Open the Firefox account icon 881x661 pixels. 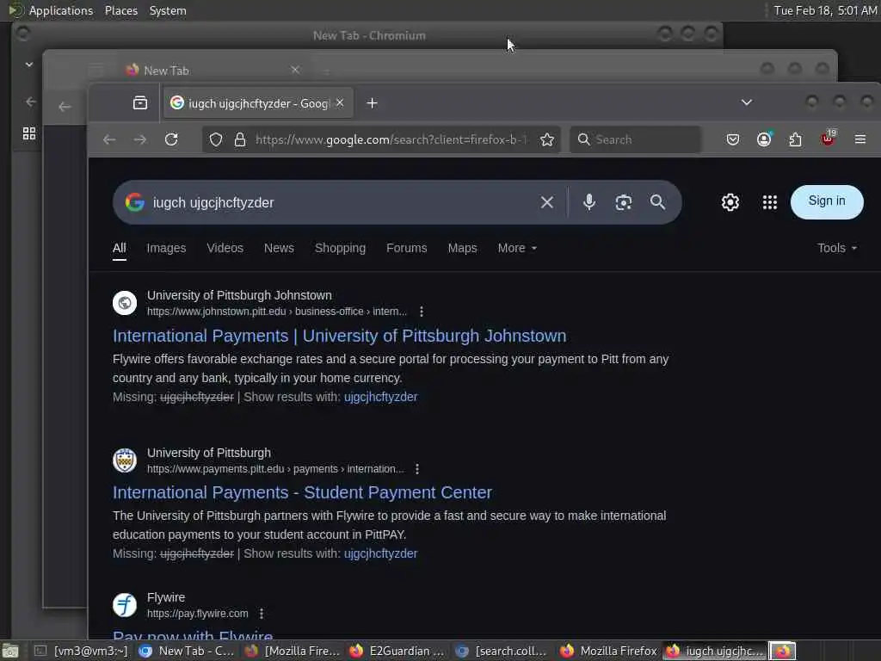click(764, 139)
